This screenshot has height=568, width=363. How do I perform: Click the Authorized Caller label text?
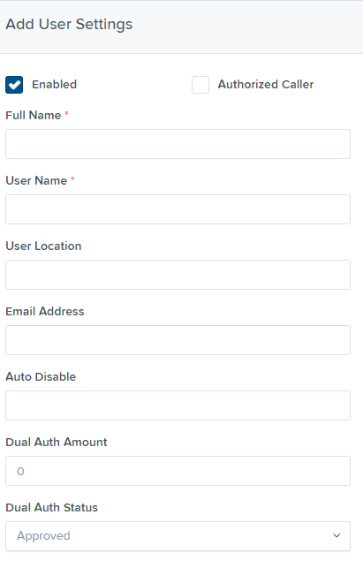266,85
